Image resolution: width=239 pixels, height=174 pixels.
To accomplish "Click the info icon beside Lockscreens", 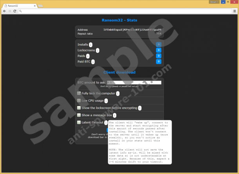I will pos(98,50).
